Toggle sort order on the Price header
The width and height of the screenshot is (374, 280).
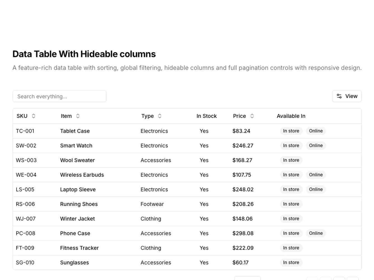coord(239,116)
